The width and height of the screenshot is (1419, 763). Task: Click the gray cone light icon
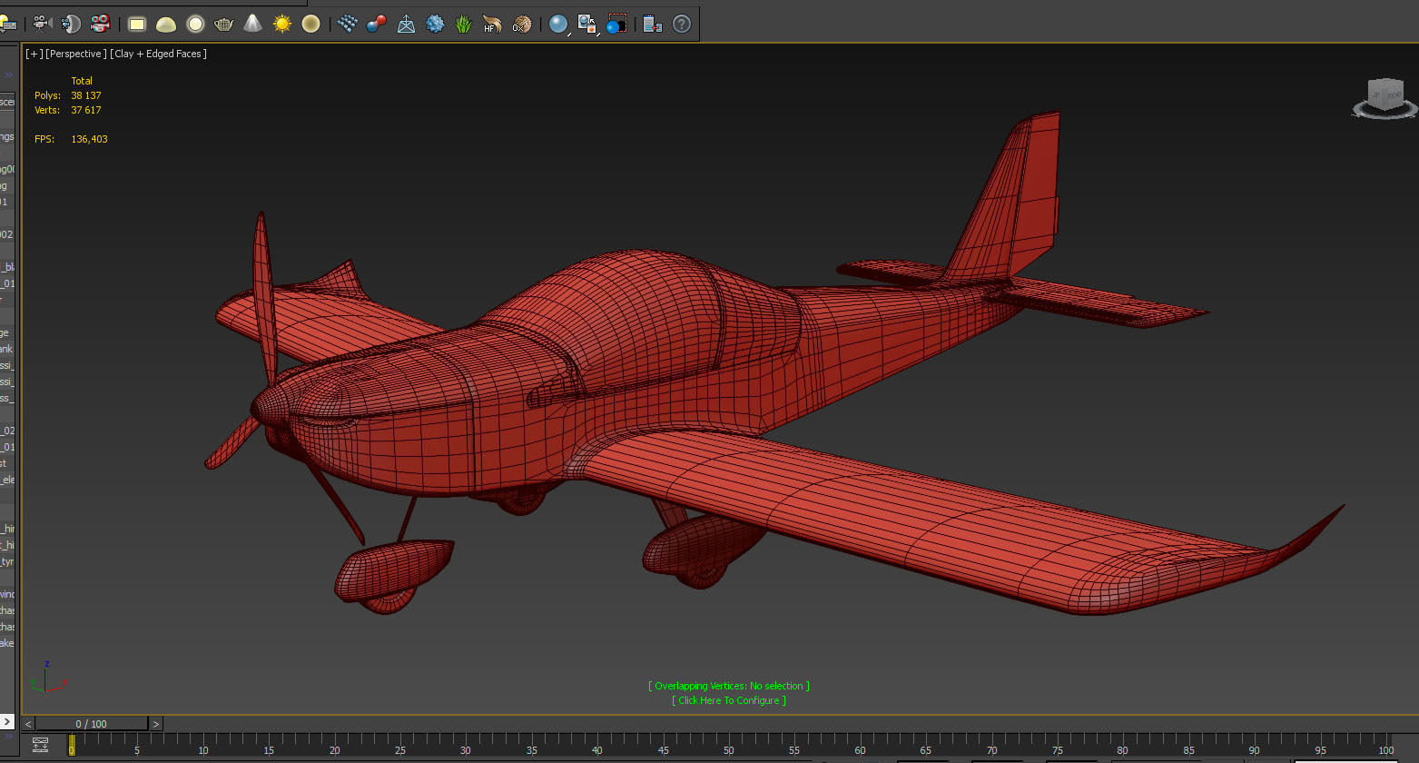(x=253, y=24)
